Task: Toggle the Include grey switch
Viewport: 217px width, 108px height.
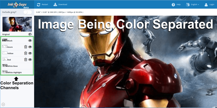Action: [x=27, y=12]
